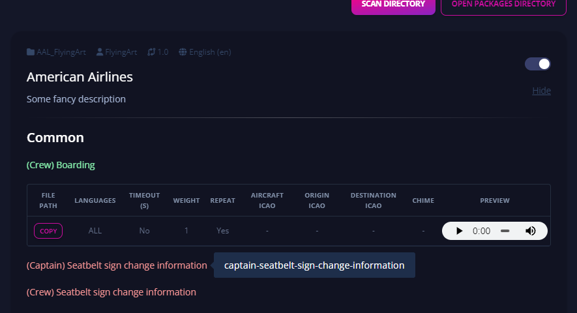Mute the audio preview volume
Viewport: 577px width, 313px height.
coord(530,231)
